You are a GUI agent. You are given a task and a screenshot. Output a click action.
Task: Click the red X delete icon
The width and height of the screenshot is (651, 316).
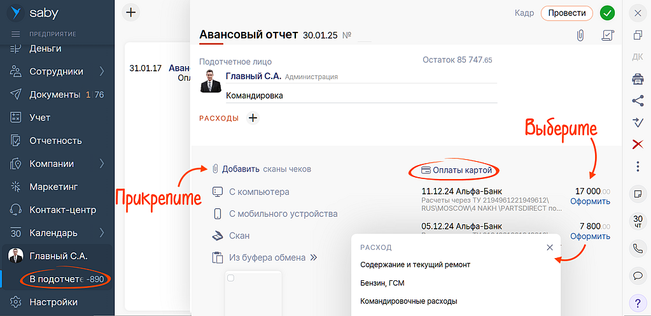[637, 144]
